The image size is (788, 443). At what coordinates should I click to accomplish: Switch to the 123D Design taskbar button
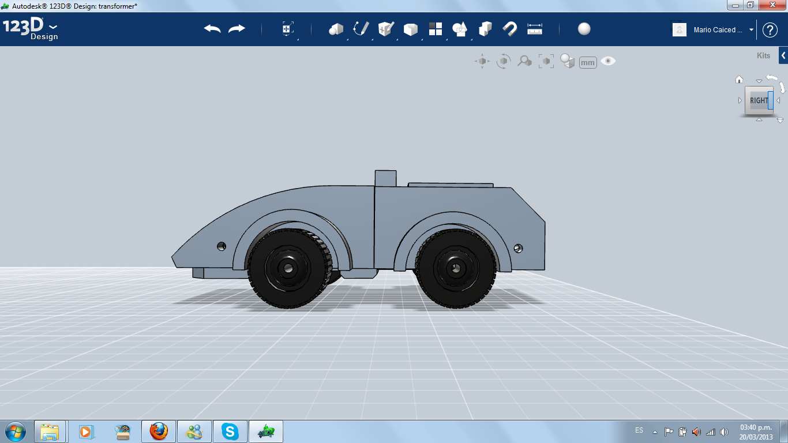266,431
